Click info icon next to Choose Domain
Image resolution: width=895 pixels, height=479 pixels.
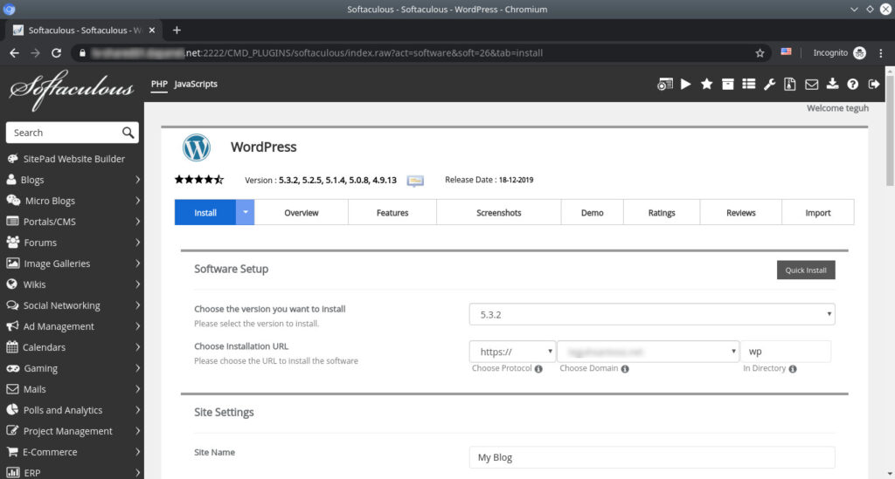pos(625,369)
